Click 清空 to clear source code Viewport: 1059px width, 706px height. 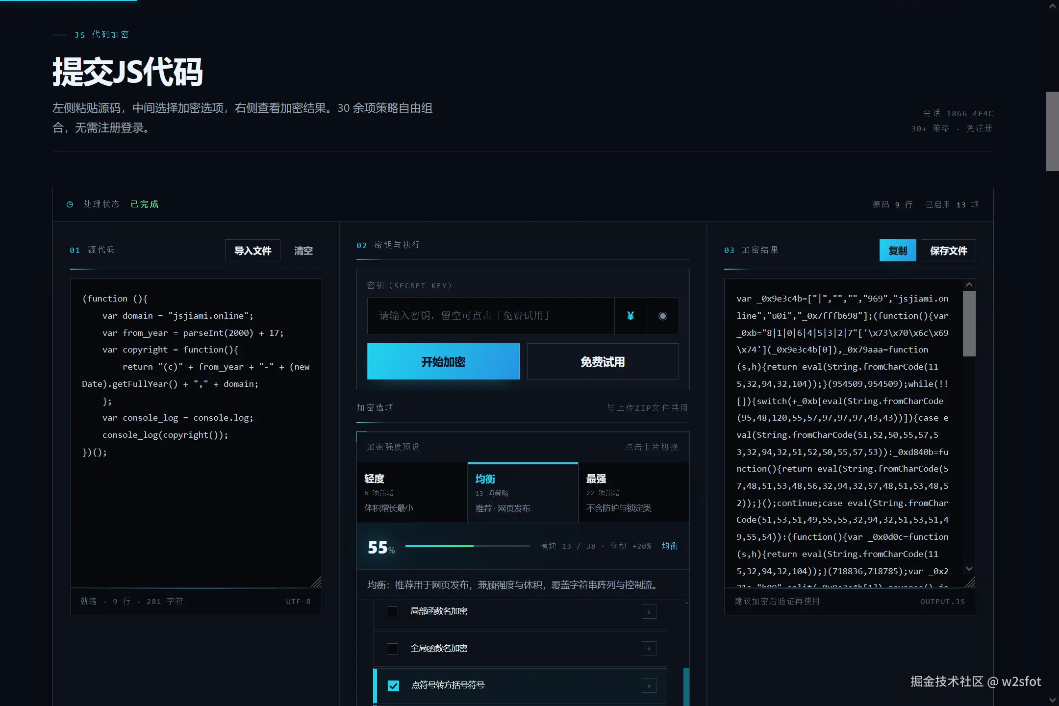coord(303,251)
